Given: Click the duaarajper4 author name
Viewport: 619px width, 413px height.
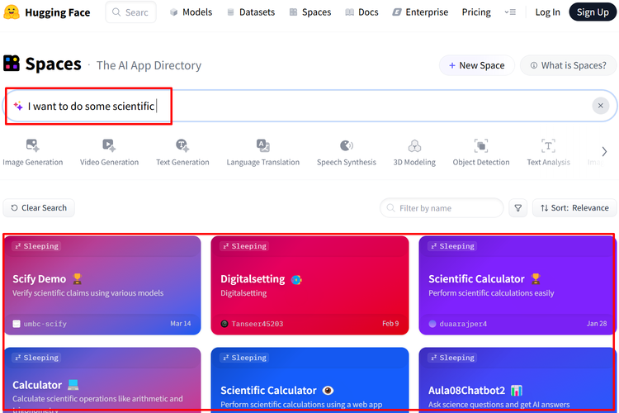Looking at the screenshot, I should (x=463, y=324).
